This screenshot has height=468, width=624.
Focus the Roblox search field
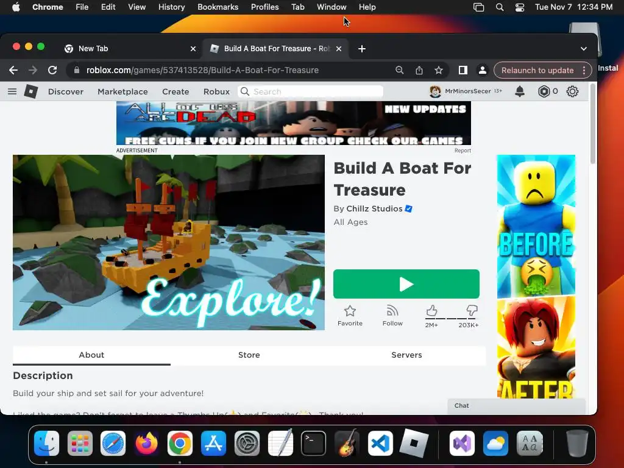pyautogui.click(x=311, y=91)
